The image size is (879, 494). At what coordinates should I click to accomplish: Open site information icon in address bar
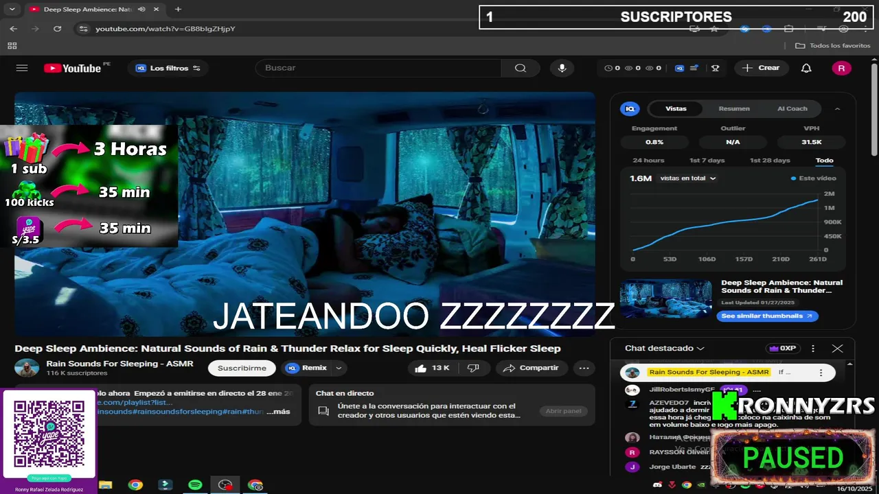tap(84, 29)
